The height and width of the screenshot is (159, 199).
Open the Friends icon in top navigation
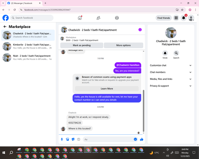coord(98,18)
